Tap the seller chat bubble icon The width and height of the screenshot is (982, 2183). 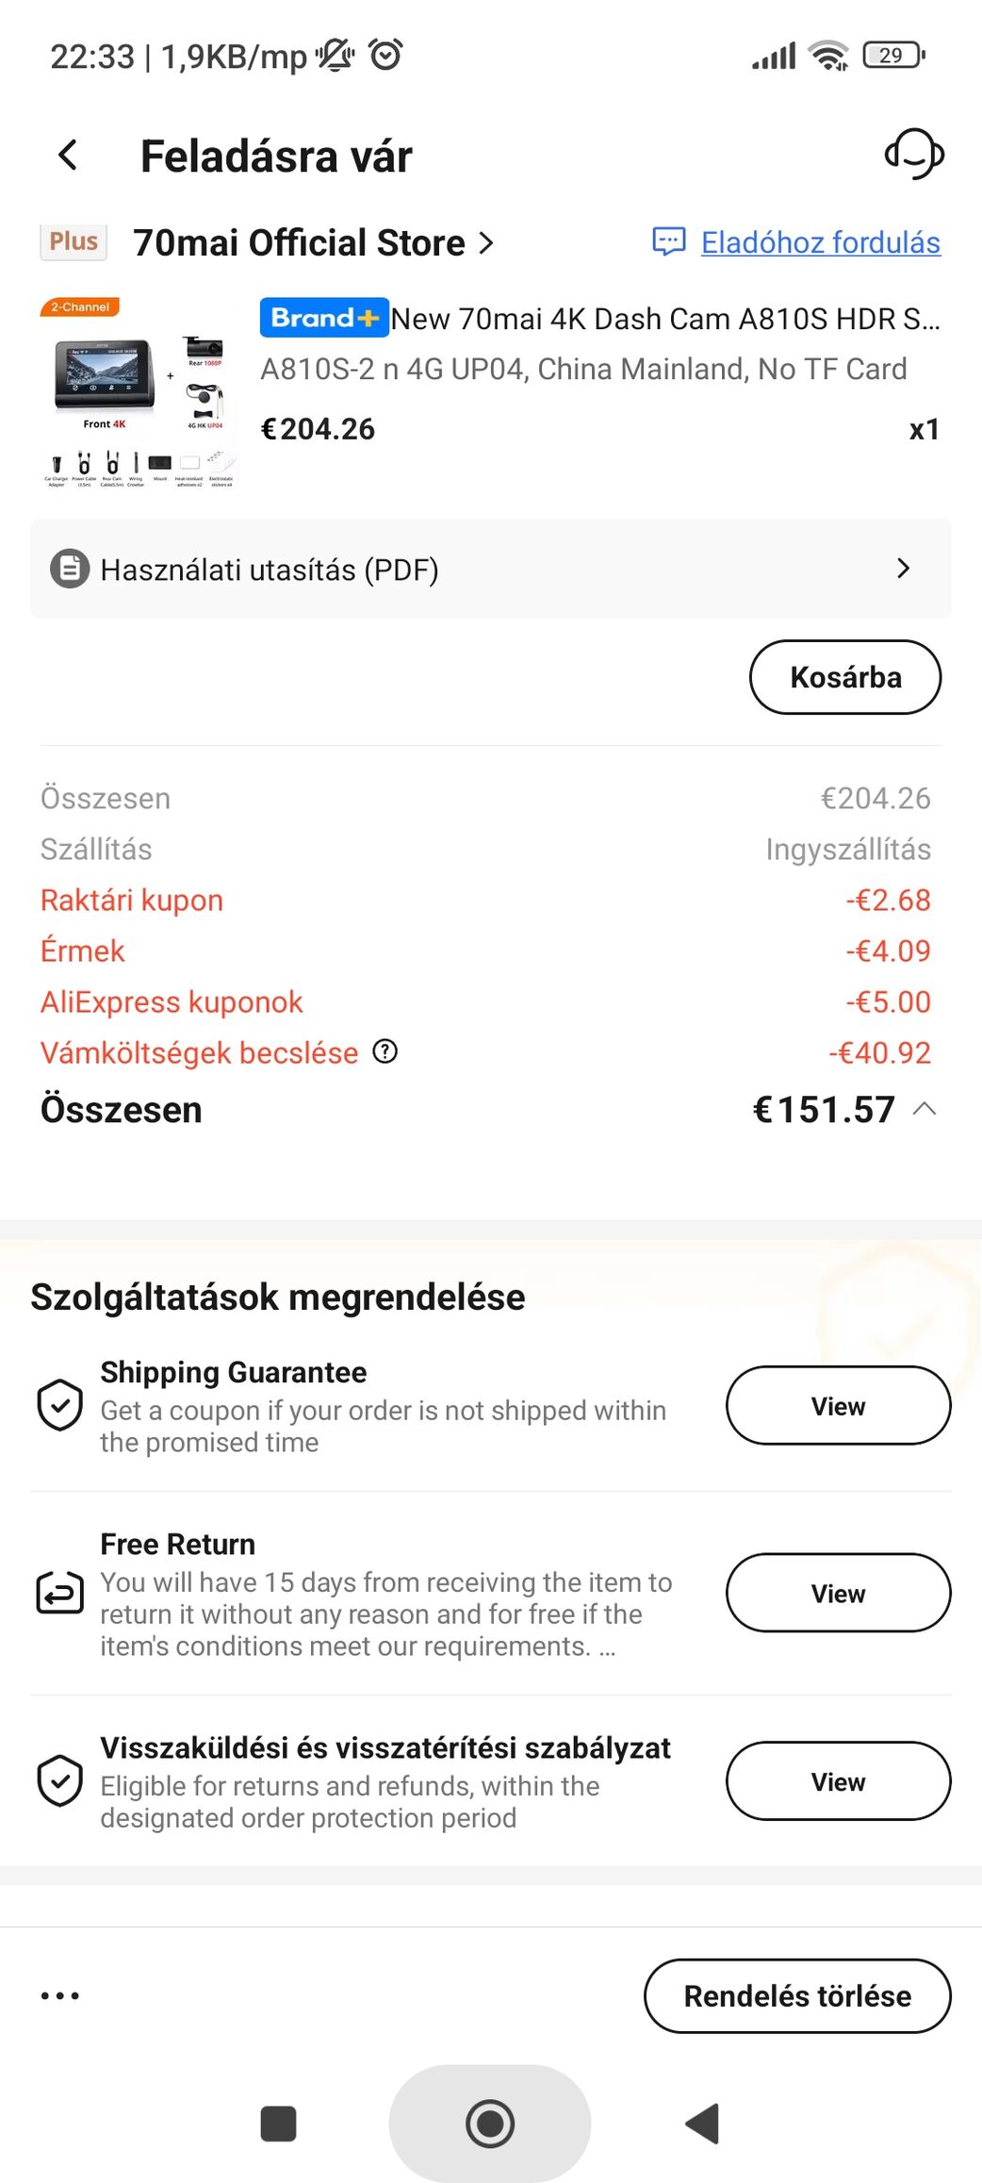668,241
